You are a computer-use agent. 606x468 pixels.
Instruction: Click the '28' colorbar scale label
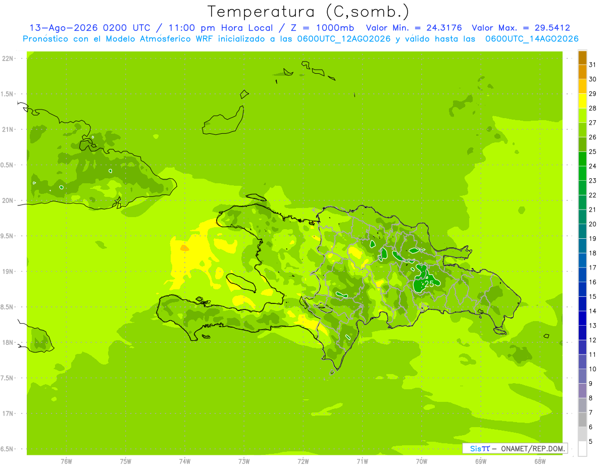pyautogui.click(x=593, y=108)
